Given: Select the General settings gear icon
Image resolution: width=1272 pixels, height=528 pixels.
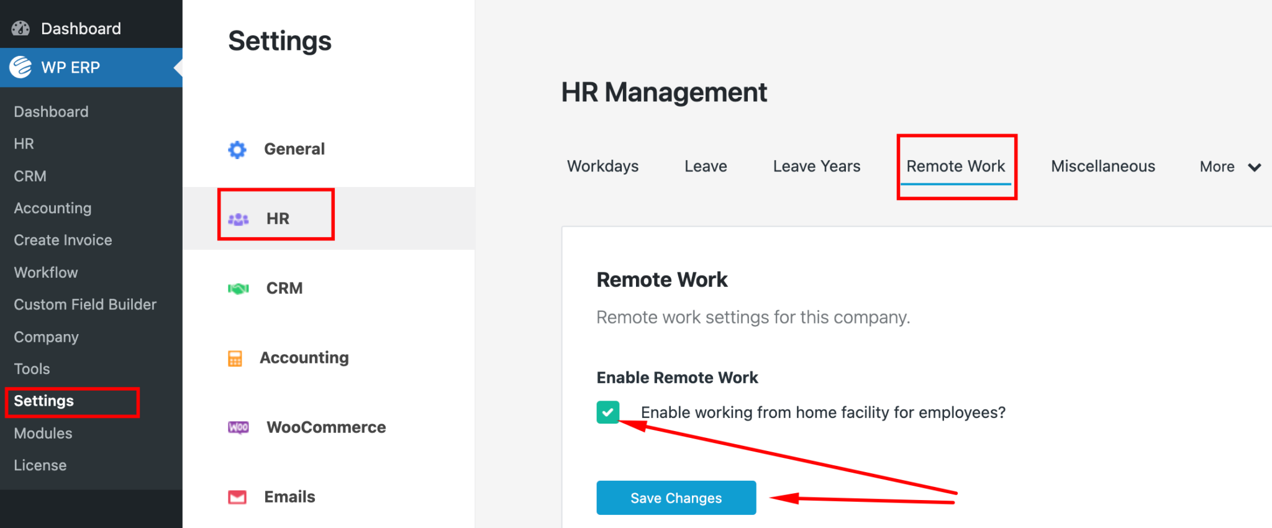Looking at the screenshot, I should tap(237, 149).
